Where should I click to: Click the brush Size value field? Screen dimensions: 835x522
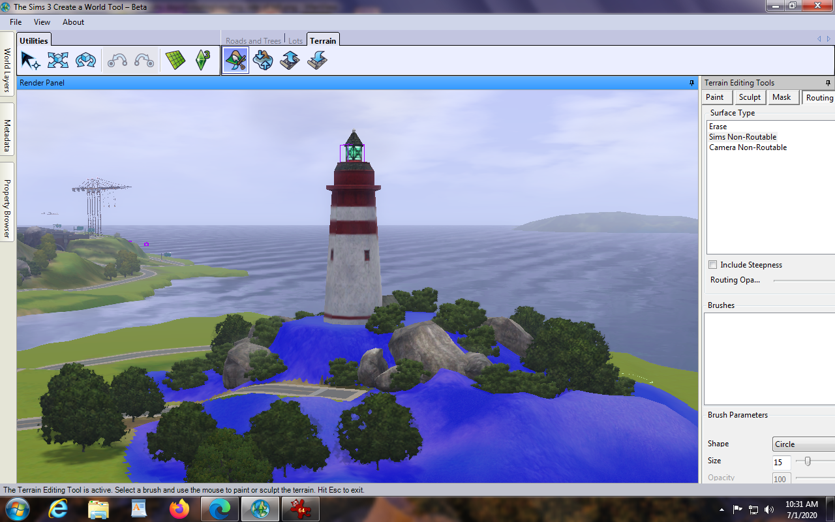point(782,462)
